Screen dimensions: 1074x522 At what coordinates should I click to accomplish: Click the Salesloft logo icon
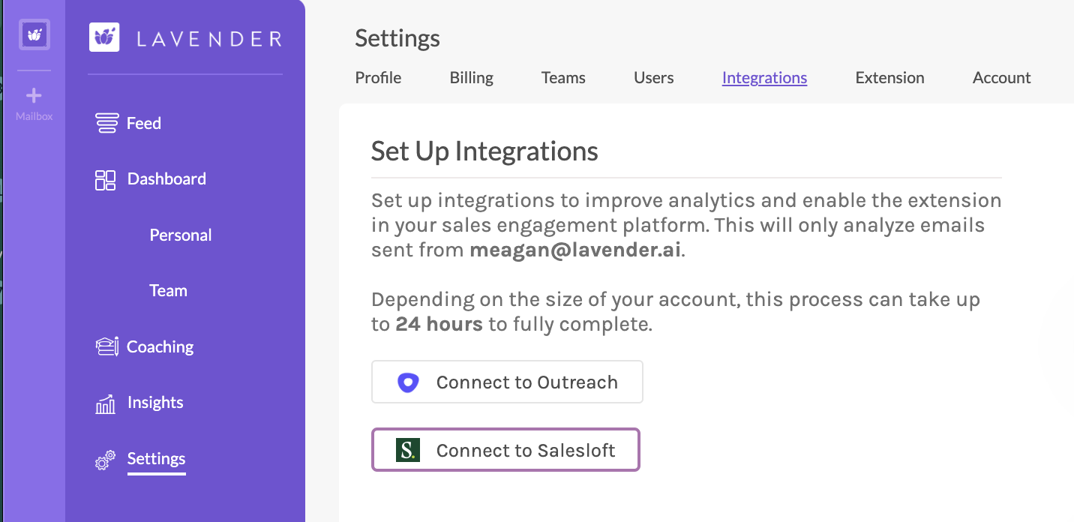[408, 450]
